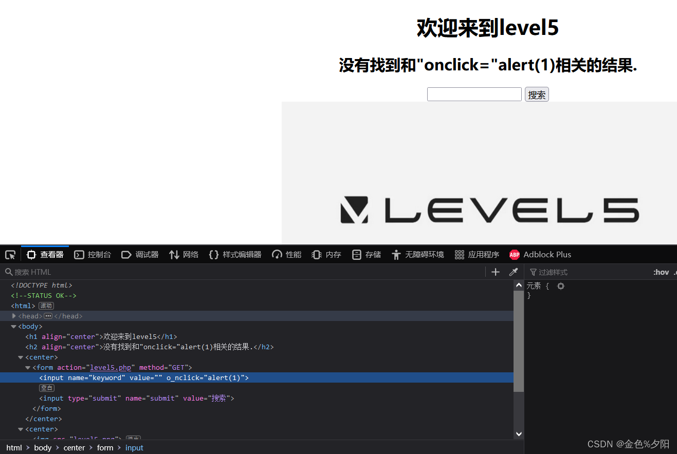Expand the collapsed head element

click(14, 316)
